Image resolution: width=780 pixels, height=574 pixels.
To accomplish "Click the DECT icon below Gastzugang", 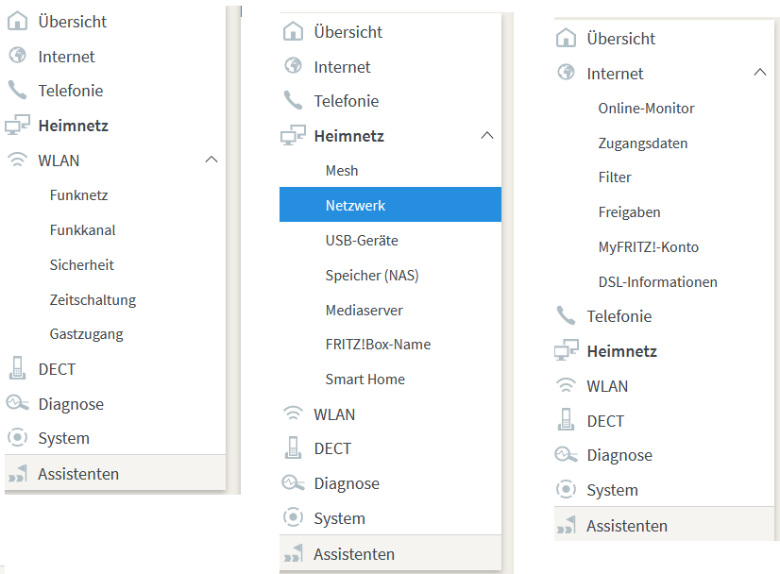I will pyautogui.click(x=17, y=369).
